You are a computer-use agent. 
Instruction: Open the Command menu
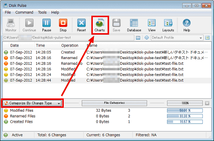pyautogui.click(x=24, y=12)
